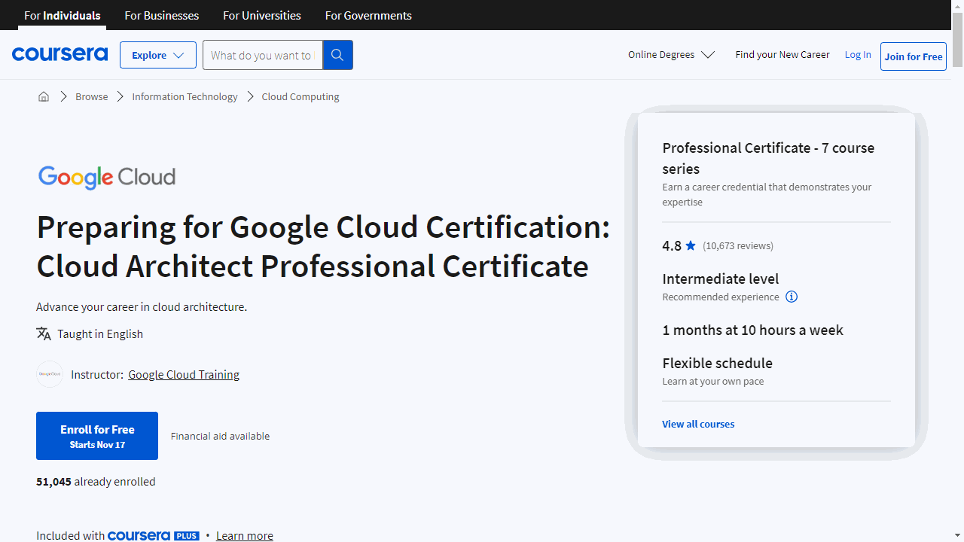Click the magnifier search button
Image resolution: width=964 pixels, height=542 pixels.
point(337,55)
